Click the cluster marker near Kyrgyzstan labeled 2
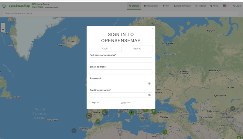This screenshot has width=243, height=139. pyautogui.click(x=233, y=108)
